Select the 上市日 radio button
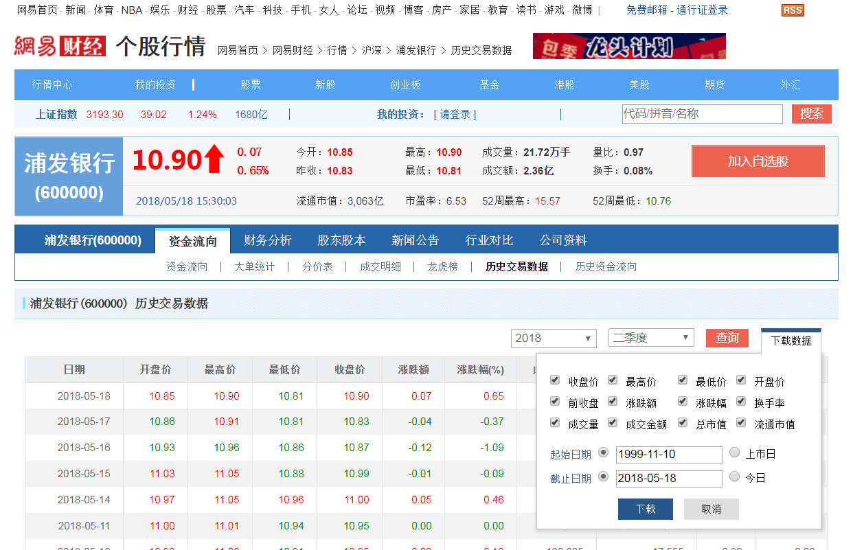 click(735, 453)
